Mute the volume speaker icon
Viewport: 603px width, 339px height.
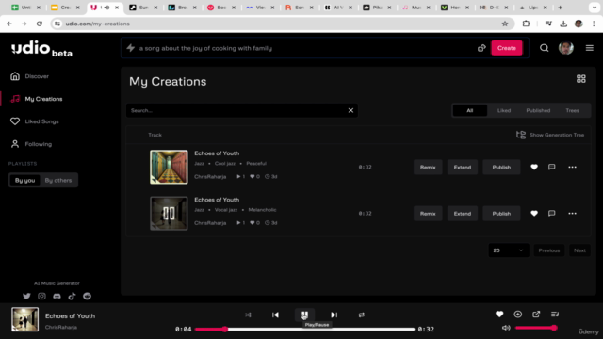[506, 328]
